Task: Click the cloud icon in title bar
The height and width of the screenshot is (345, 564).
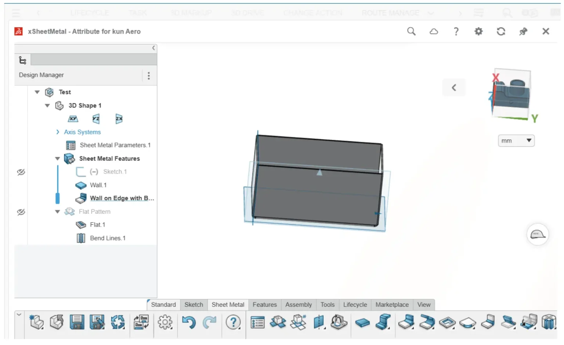Action: 434,32
